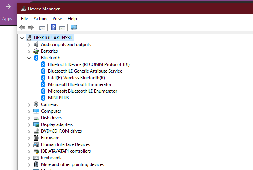Click the Bluetooth category icon

click(36, 58)
